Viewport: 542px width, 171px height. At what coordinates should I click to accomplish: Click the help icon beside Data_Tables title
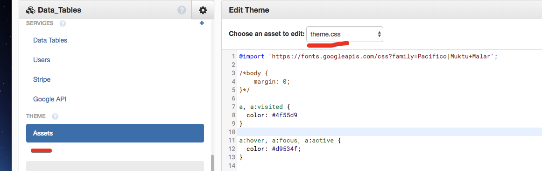point(182,10)
